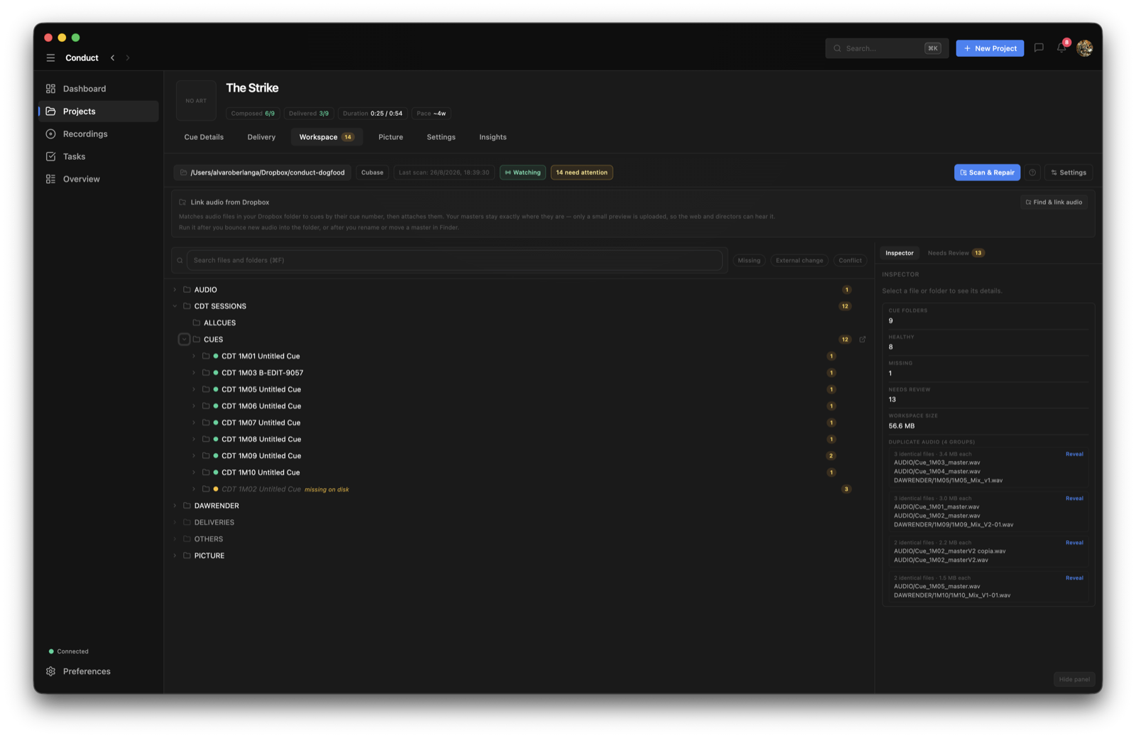Open the hamburger menu next to Conduct
This screenshot has height=738, width=1136.
(50, 58)
